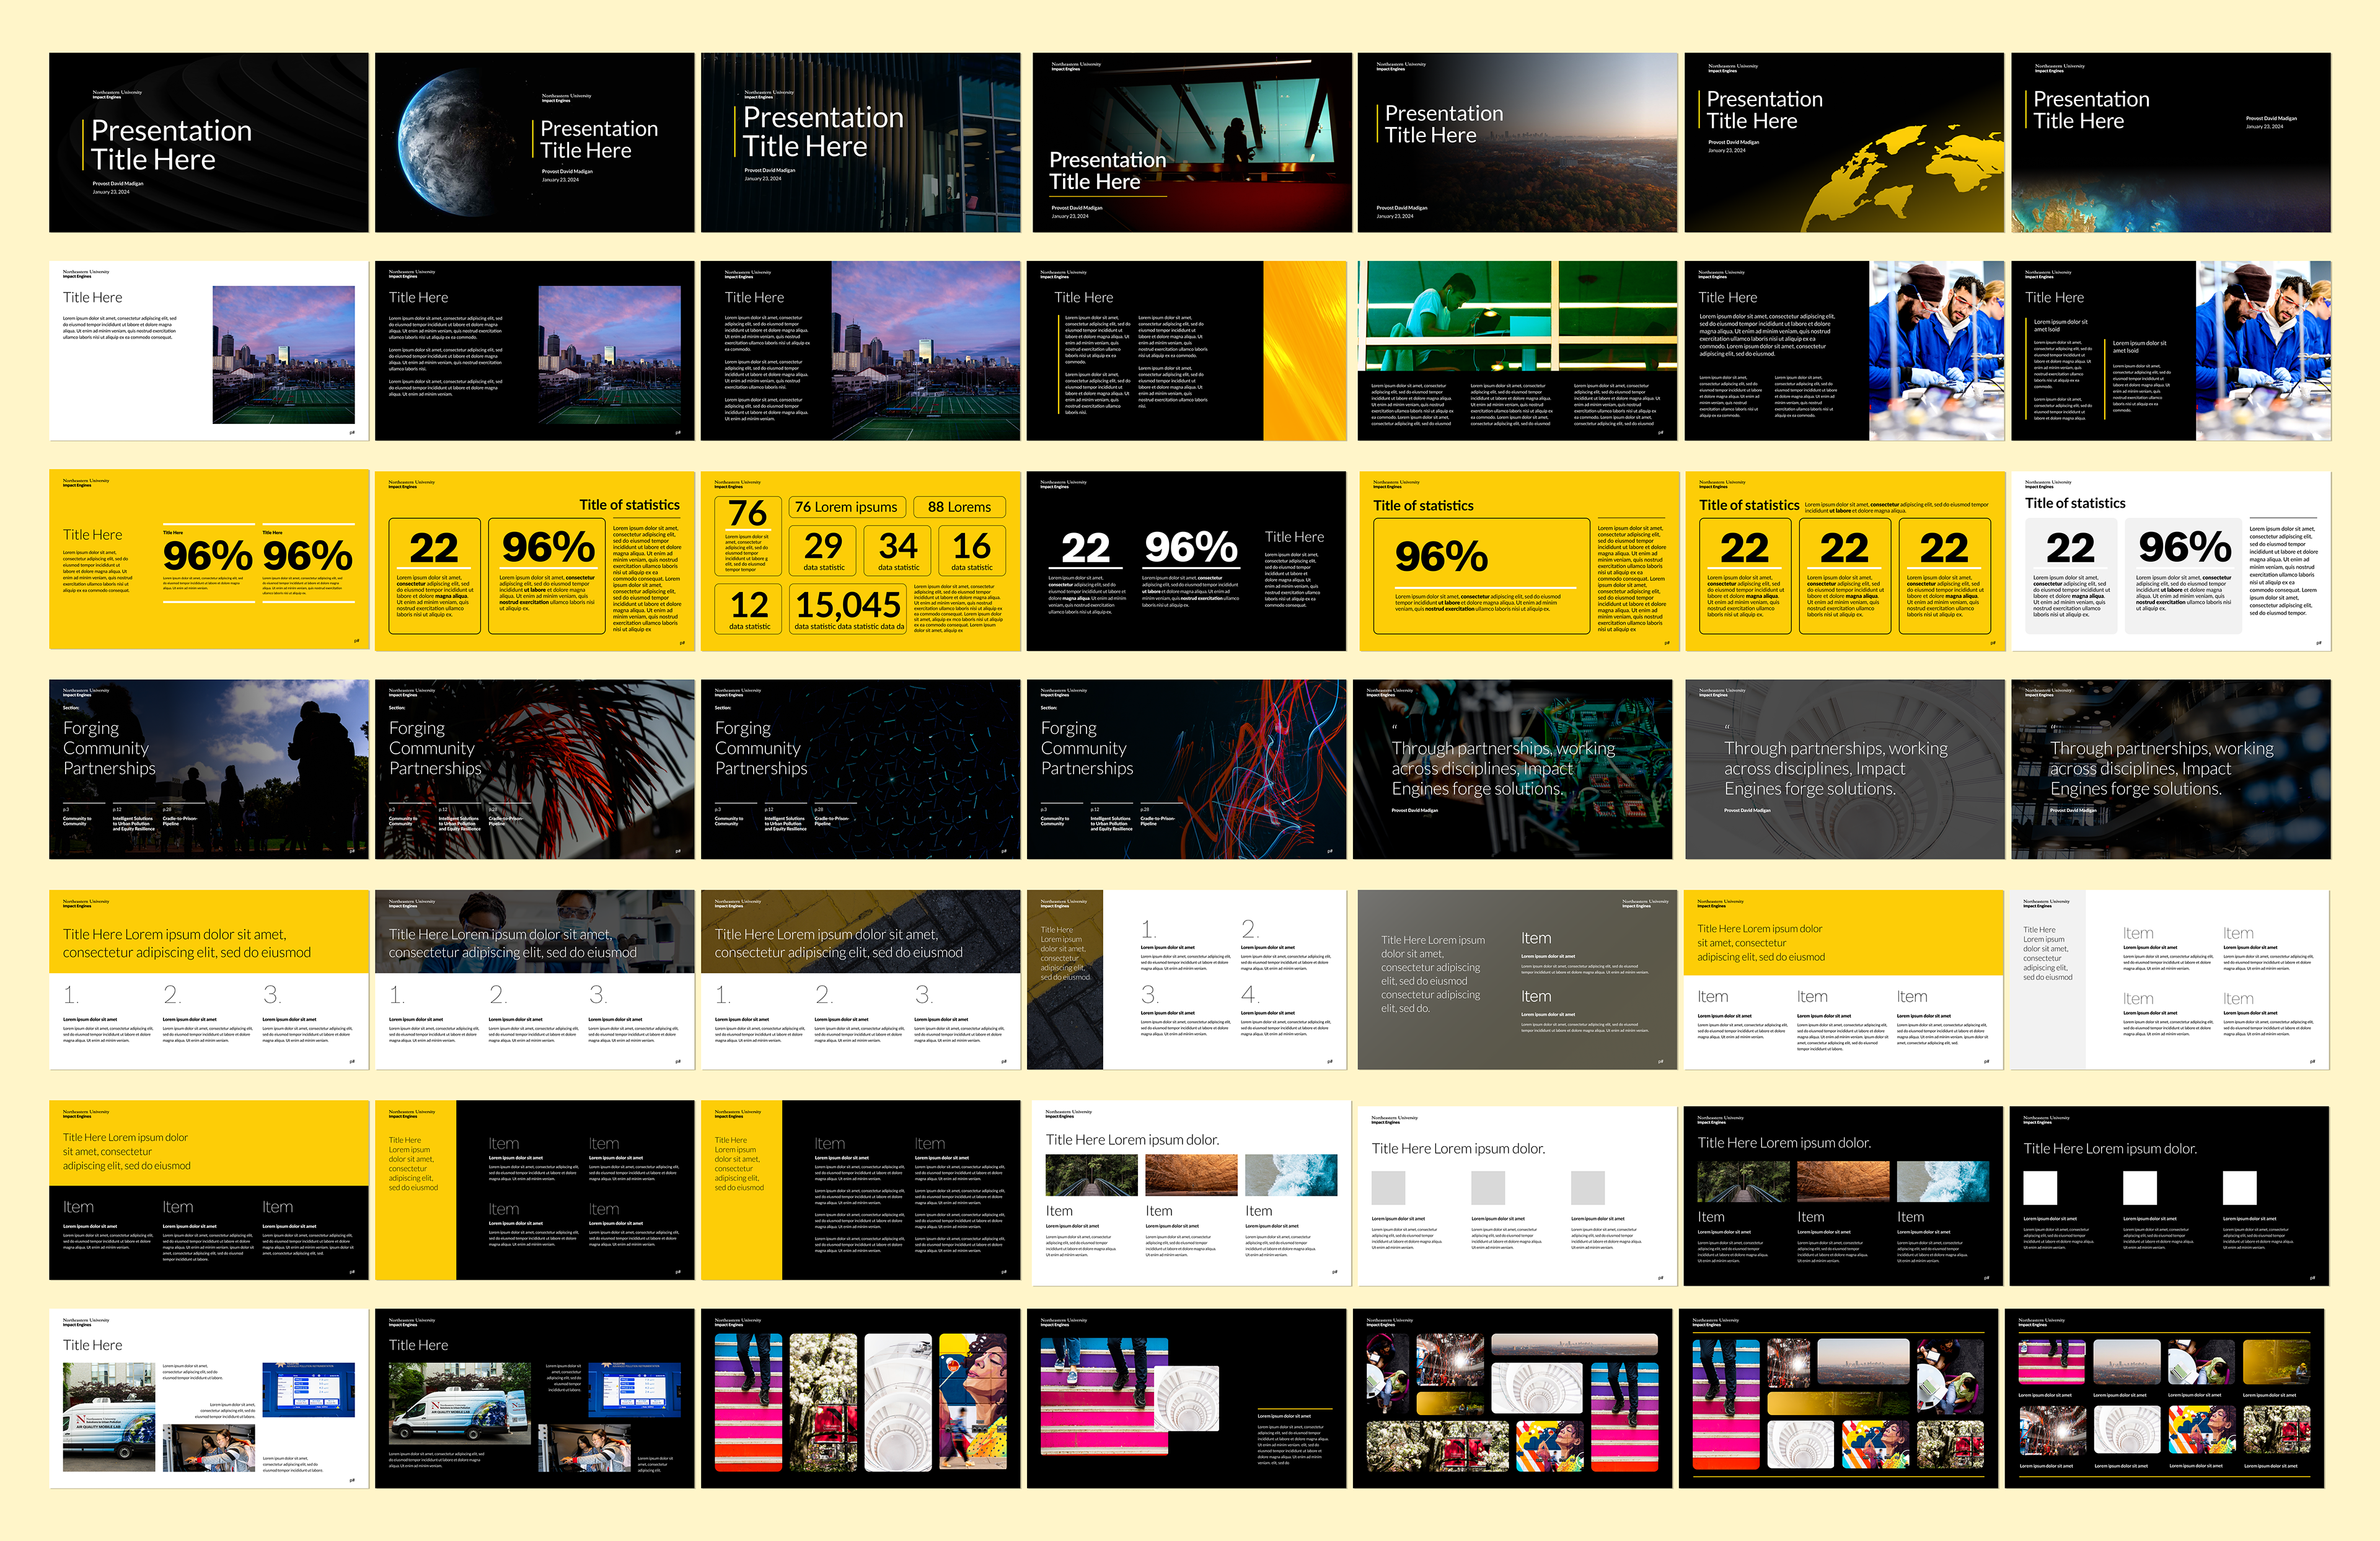Click the '76 Lorem ipsums' label box

(847, 507)
